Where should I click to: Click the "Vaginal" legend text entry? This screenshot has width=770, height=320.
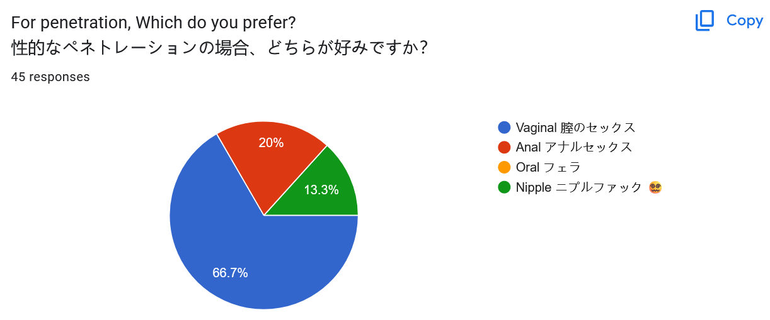(x=575, y=128)
